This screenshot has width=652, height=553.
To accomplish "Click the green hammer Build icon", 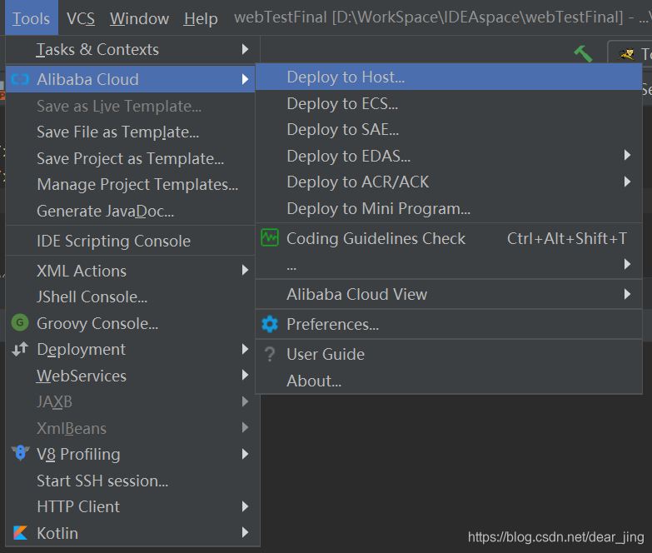I will tap(583, 53).
